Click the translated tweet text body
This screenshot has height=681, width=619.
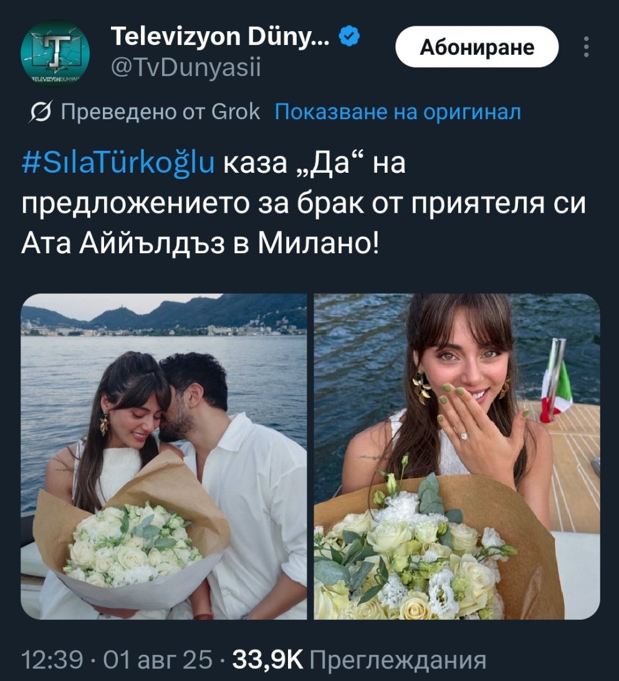coord(303,203)
